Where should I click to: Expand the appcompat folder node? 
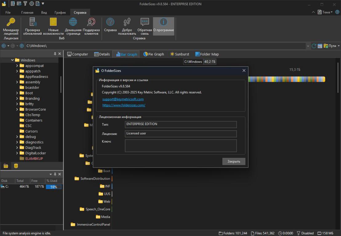(17, 66)
